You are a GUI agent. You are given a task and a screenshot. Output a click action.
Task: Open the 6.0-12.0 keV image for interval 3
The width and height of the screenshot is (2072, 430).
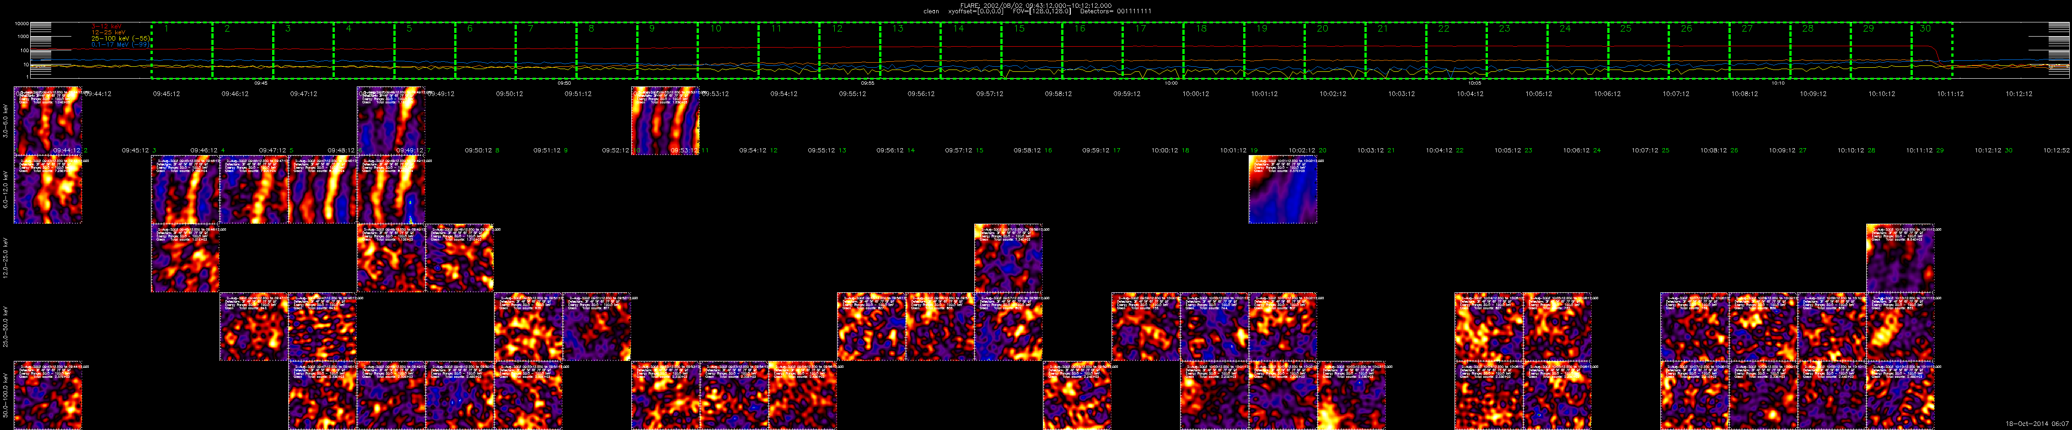pyautogui.click(x=185, y=190)
